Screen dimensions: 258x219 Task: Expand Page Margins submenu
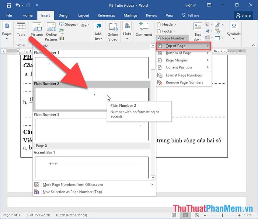click(x=184, y=60)
